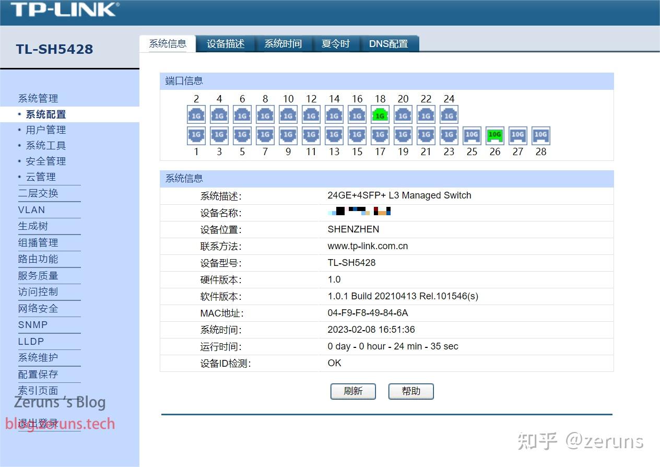
Task: Expand 组播管理 menu
Action: [38, 243]
